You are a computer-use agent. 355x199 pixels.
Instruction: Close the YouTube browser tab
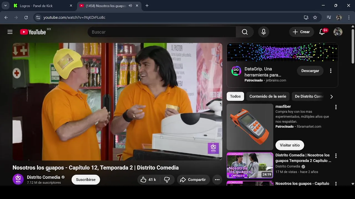(x=137, y=6)
